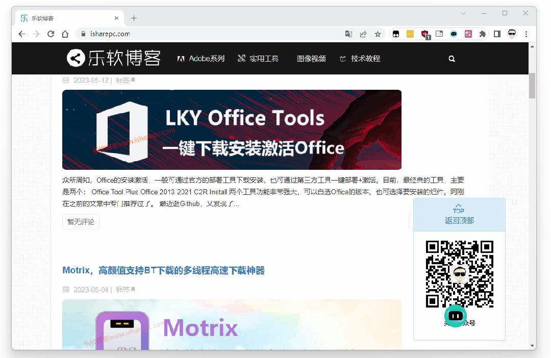Open the window-shaped extension icon

tap(439, 34)
